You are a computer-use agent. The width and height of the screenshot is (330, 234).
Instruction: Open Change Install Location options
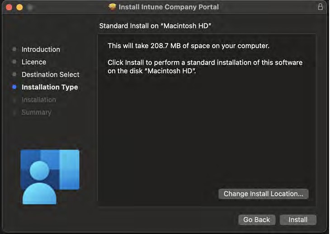[x=263, y=194]
